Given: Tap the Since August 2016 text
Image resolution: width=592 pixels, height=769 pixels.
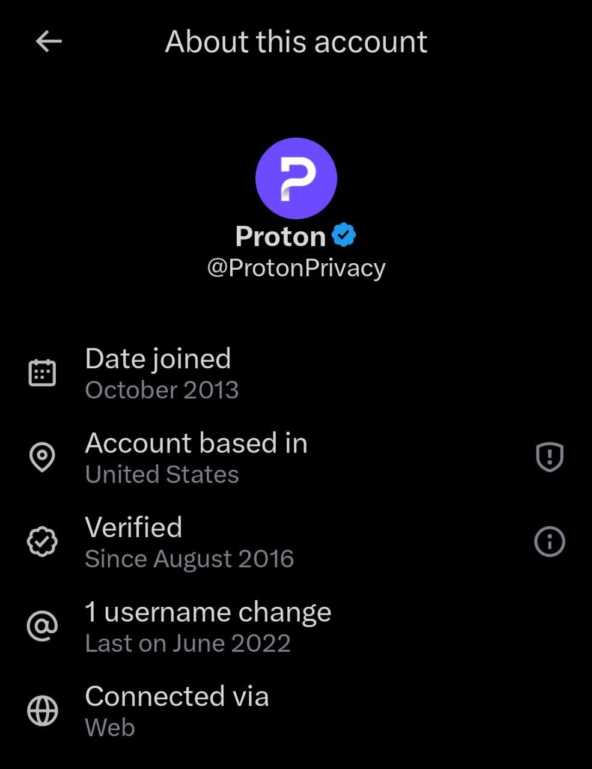Looking at the screenshot, I should pyautogui.click(x=189, y=559).
